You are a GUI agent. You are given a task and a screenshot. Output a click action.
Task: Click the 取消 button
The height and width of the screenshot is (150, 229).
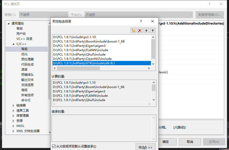coord(190,142)
